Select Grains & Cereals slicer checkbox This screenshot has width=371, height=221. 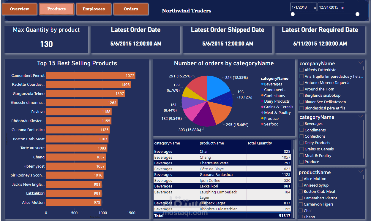coord(301,149)
